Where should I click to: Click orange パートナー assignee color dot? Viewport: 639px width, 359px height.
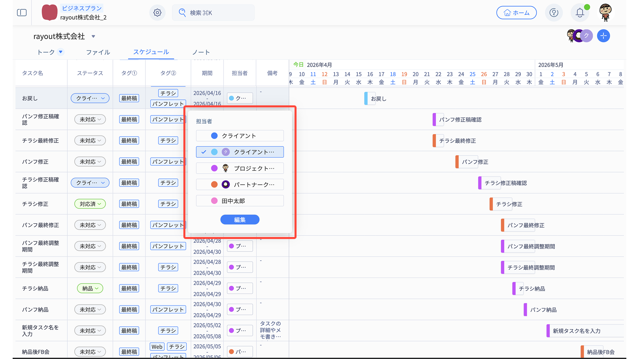click(x=214, y=184)
